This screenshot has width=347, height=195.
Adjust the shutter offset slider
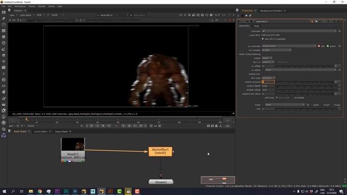tap(307, 90)
